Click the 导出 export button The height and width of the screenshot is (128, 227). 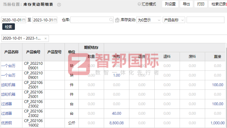point(186,4)
